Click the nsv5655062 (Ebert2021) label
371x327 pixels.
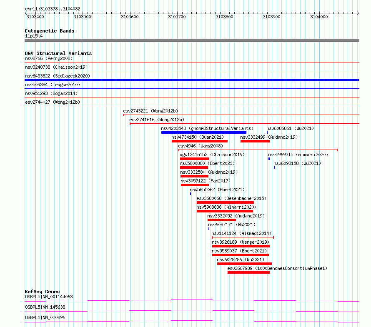pos(217,190)
